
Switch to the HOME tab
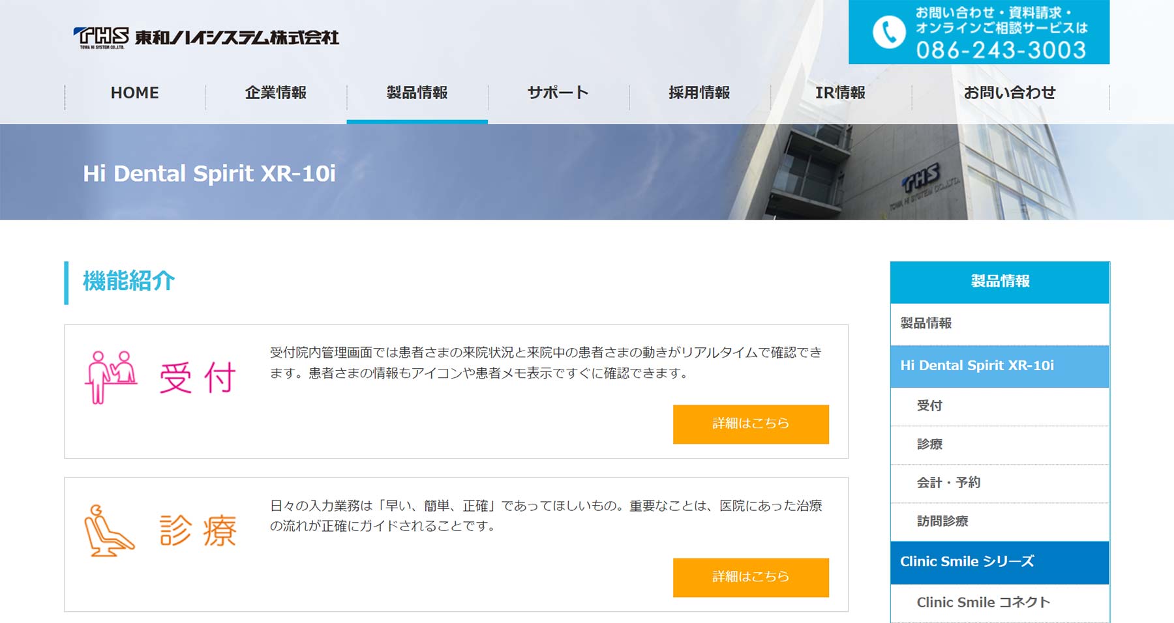pos(134,93)
